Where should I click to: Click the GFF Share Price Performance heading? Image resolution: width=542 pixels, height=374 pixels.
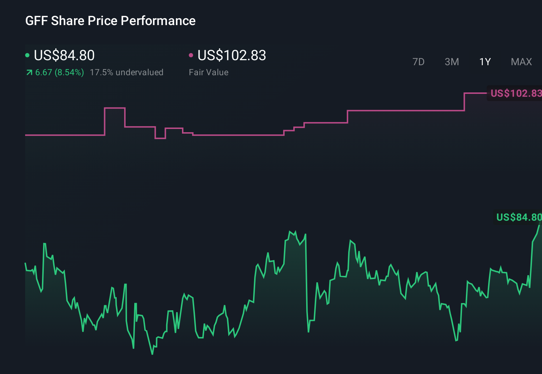[x=110, y=21]
